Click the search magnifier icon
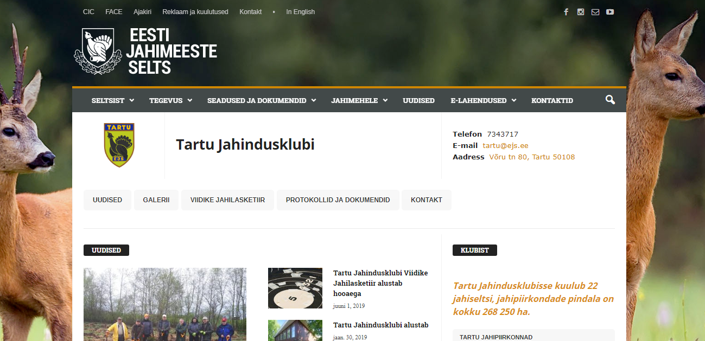Image resolution: width=705 pixels, height=341 pixels. 610,100
